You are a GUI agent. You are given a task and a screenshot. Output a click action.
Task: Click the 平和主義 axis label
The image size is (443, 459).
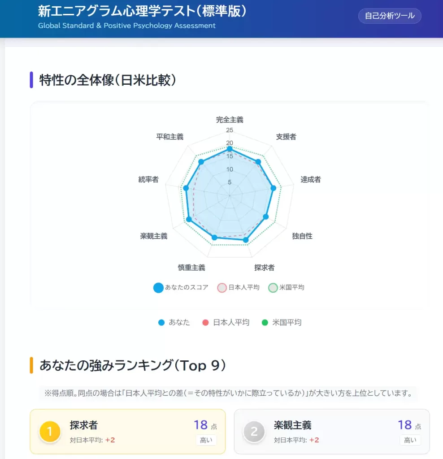[169, 137]
